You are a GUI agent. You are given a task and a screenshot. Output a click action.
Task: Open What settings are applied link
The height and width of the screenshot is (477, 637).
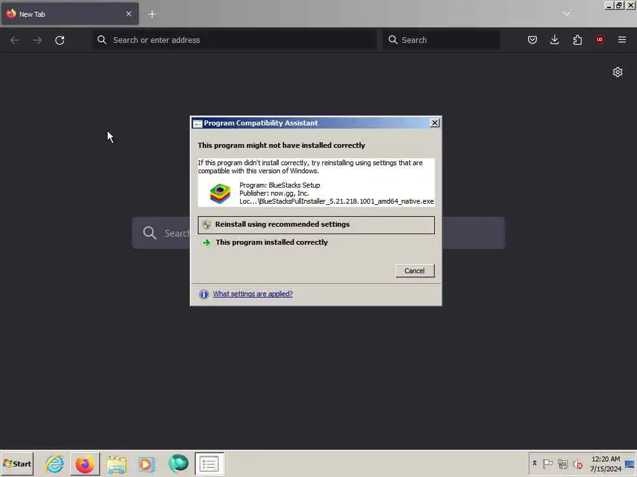point(253,294)
